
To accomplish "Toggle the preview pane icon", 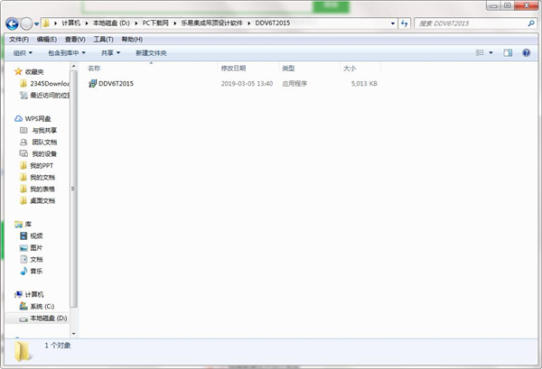I will coord(508,52).
